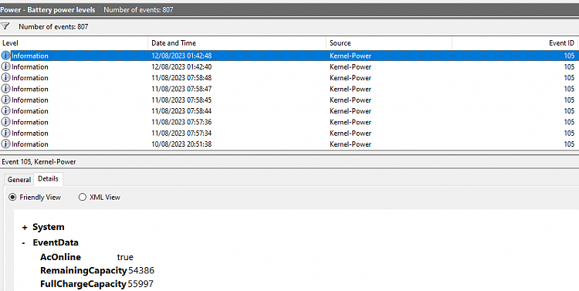
Task: Switch to the General tab
Action: click(19, 180)
